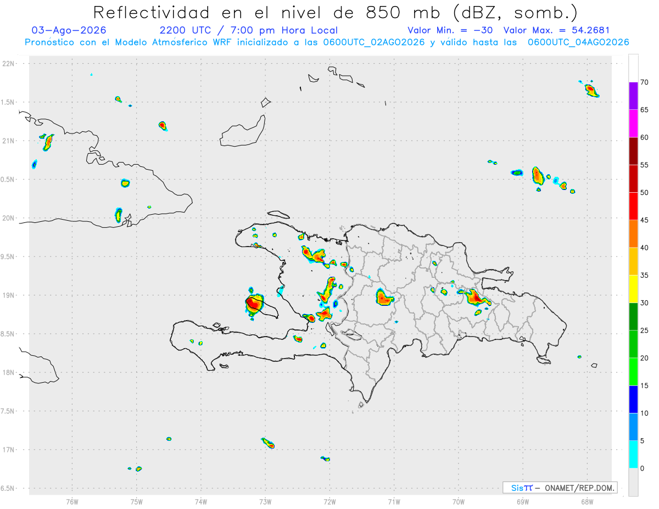Viewport: 659px width, 509px height.
Task: Click the '68W' longitude label
Action: pos(587,501)
